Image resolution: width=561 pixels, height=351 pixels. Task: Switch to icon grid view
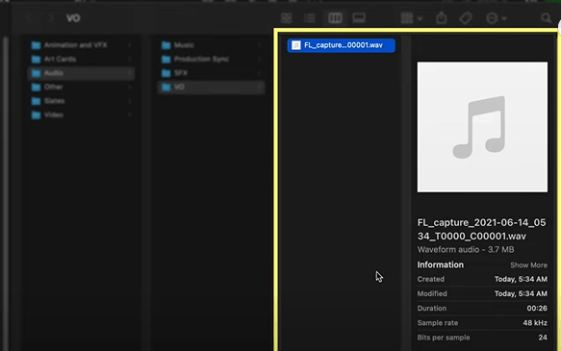point(286,18)
